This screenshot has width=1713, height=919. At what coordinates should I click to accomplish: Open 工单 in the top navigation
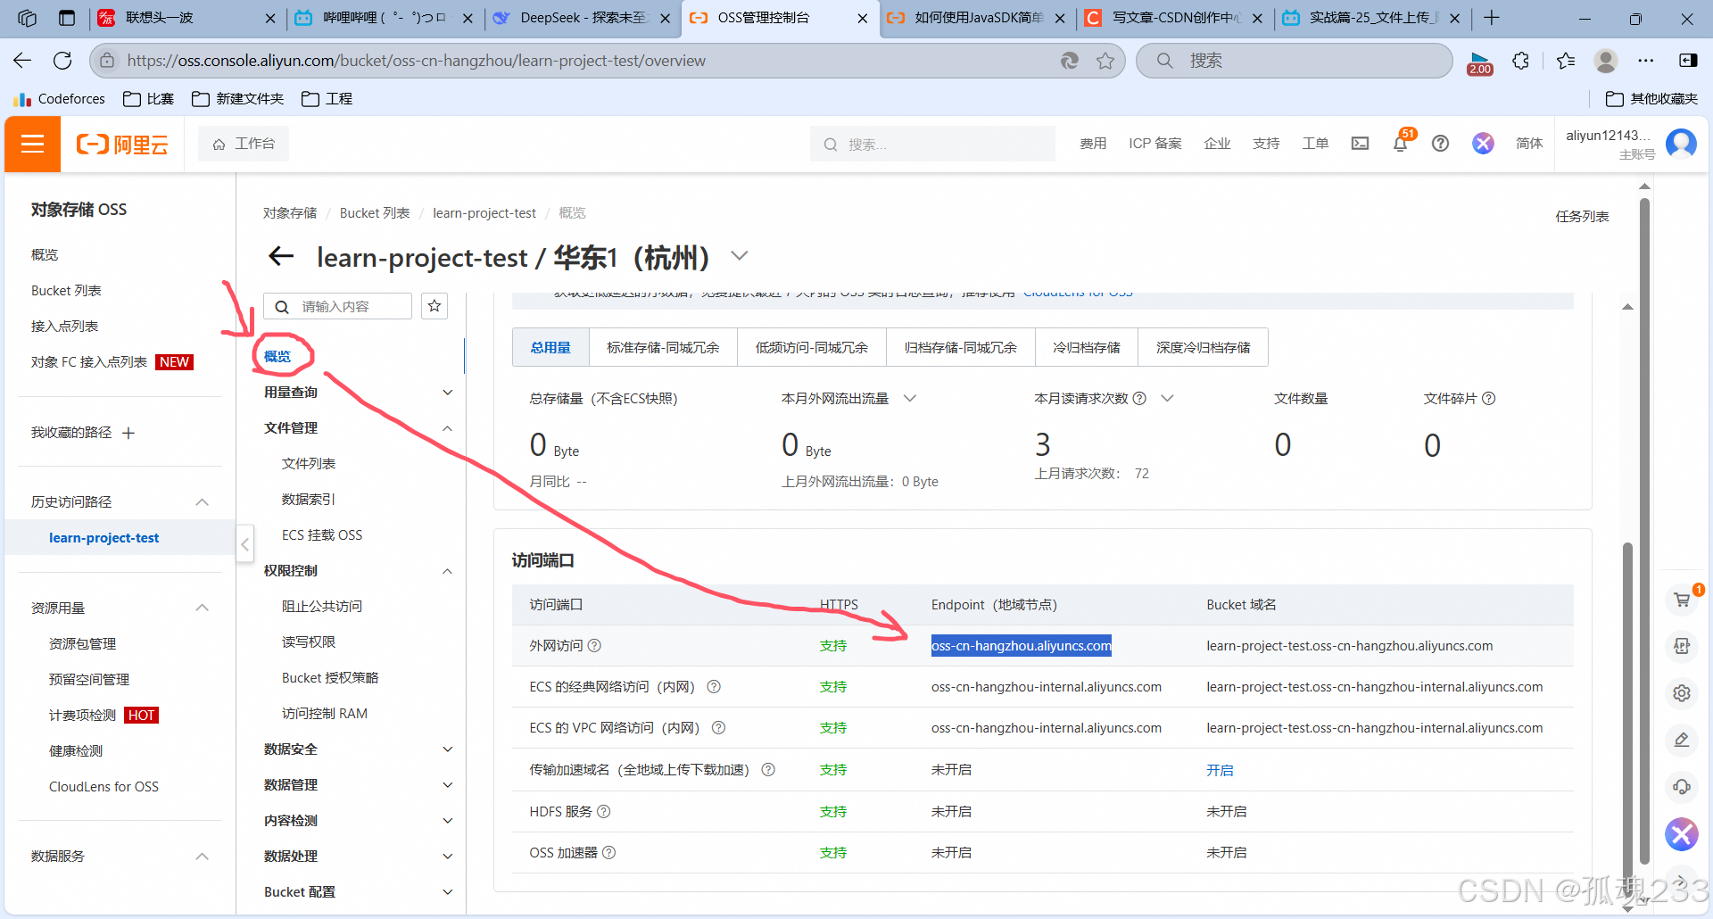click(x=1315, y=144)
